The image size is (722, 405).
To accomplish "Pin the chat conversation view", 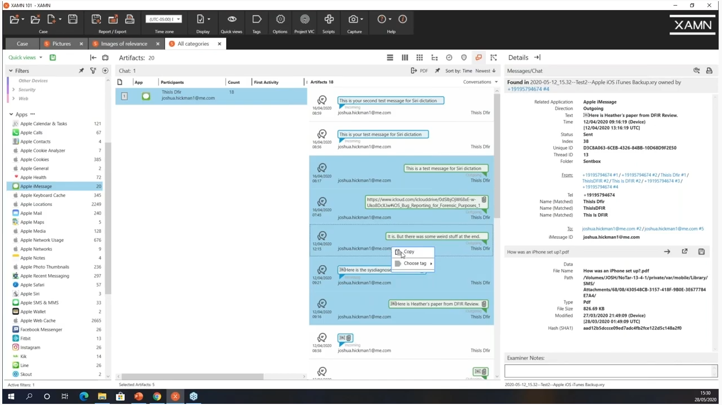I will click(x=437, y=71).
